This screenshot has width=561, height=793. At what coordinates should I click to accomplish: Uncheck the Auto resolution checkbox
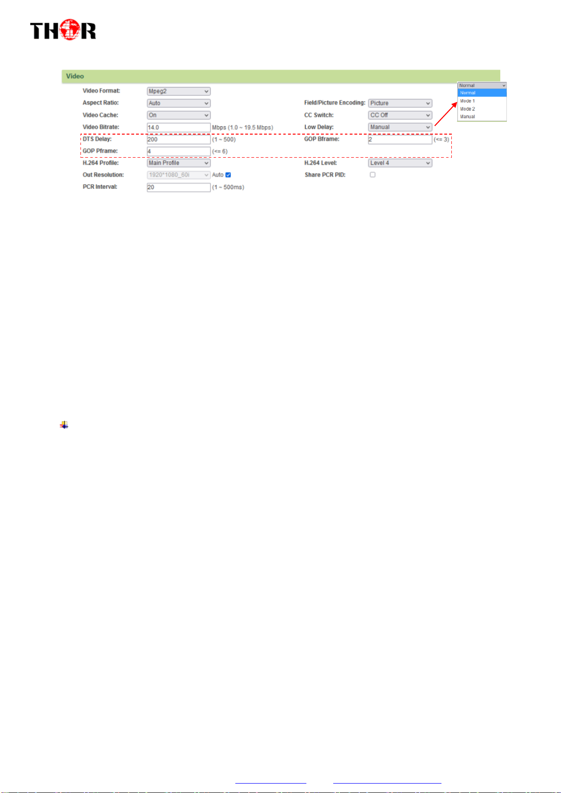click(x=228, y=175)
